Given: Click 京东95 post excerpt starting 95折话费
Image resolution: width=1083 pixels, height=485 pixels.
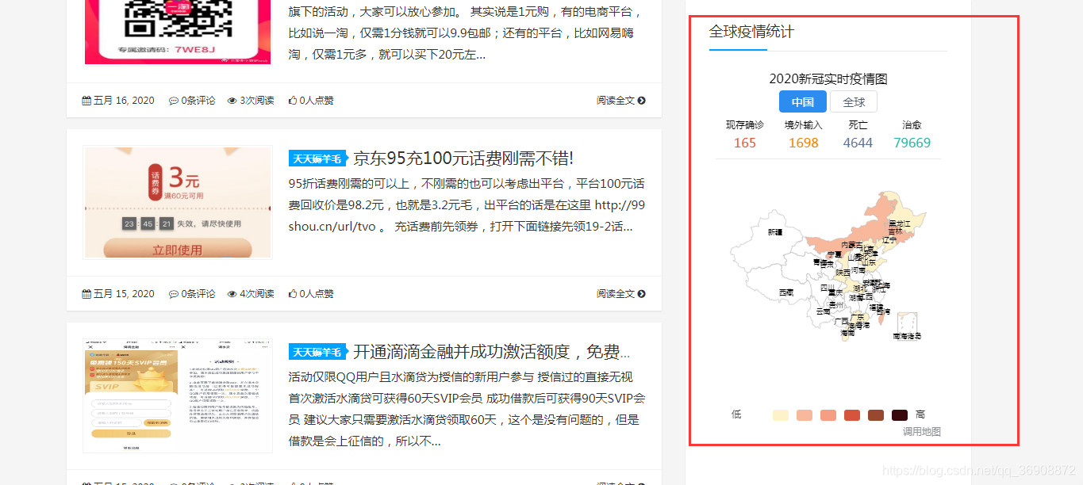Looking at the screenshot, I should (x=467, y=204).
